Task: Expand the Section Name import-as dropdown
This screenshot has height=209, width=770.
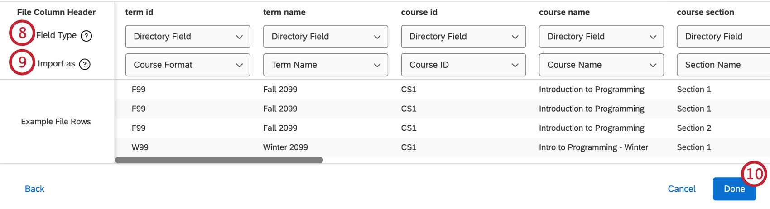Action: [x=723, y=65]
